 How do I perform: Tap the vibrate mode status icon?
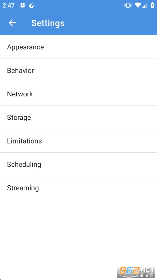(x=128, y=5)
